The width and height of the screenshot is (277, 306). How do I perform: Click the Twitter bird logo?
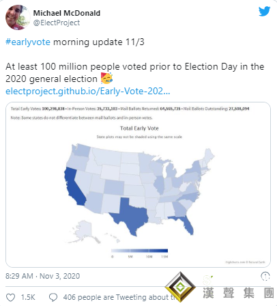pos(264,12)
